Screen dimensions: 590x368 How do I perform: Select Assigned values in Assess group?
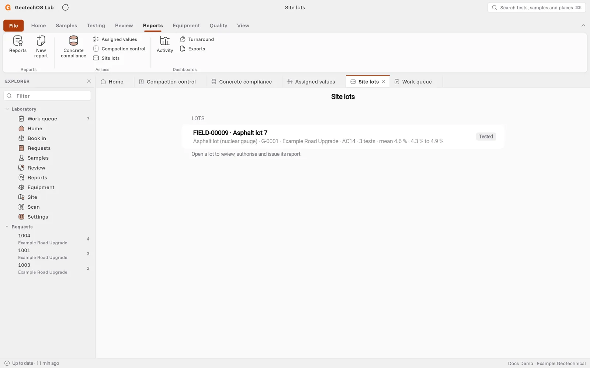click(x=115, y=39)
